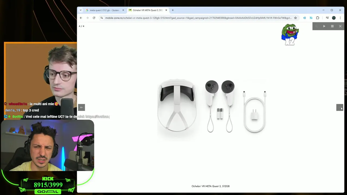Image resolution: width=347 pixels, height=195 pixels.
Task: Open the Extensions puzzle icon
Action: (318, 18)
